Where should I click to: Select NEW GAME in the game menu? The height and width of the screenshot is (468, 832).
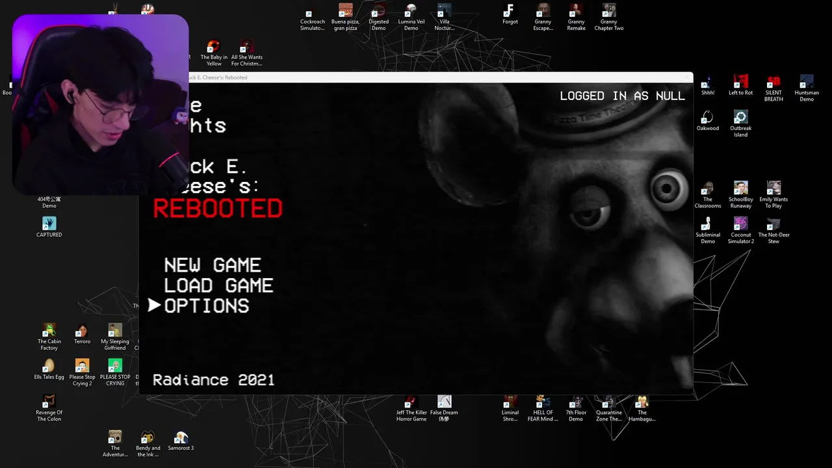213,265
